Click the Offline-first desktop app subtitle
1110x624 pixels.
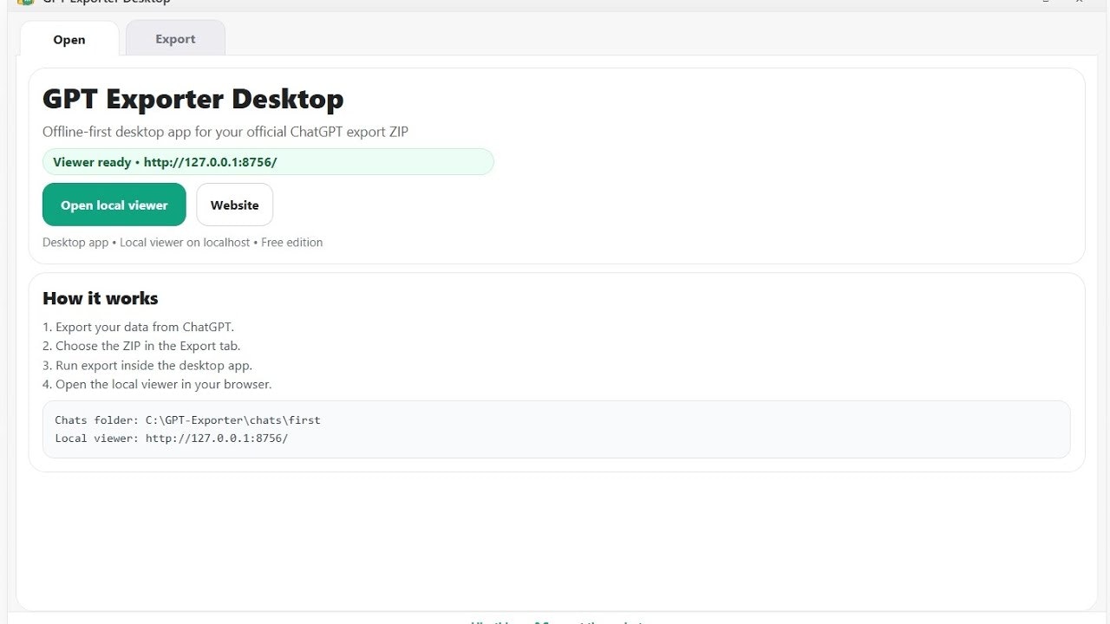(x=225, y=132)
